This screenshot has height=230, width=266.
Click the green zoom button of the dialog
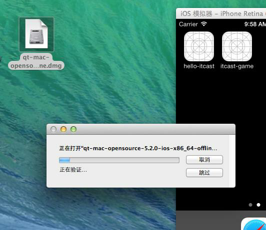(73, 129)
